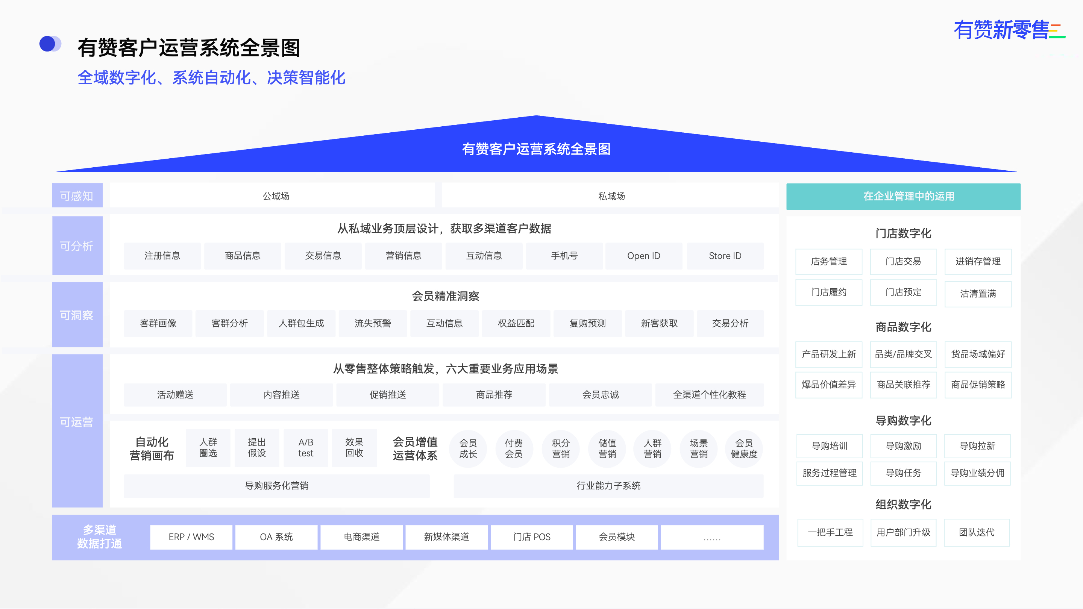1083x609 pixels.
Task: Click the 注册信息 box
Action: [162, 256]
